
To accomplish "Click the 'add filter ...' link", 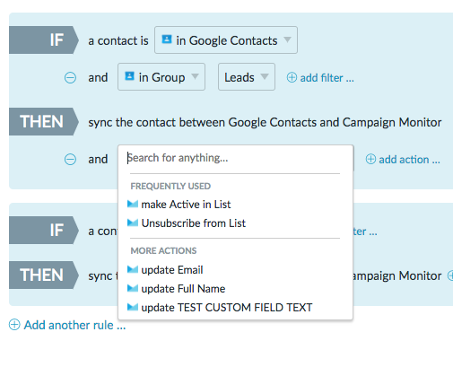I will pos(327,78).
